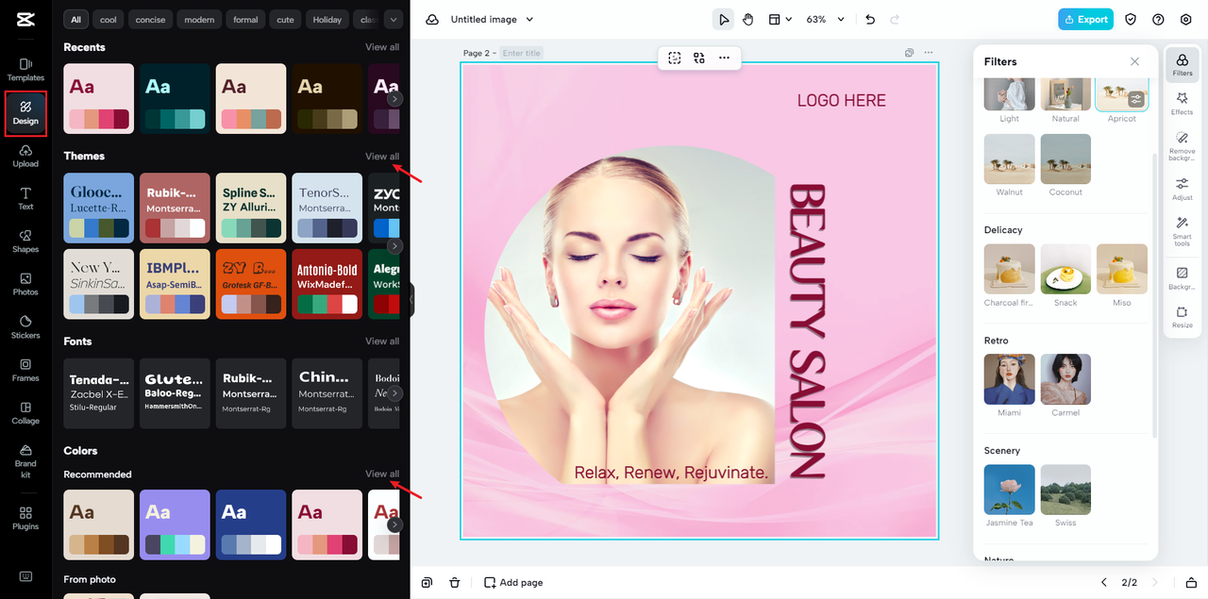This screenshot has width=1208, height=599.
Task: Open the Adjust right panel tool
Action: [1182, 189]
